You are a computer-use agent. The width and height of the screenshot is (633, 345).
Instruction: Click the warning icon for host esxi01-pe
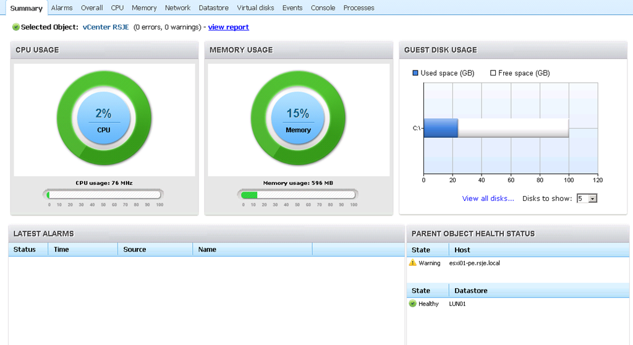click(x=413, y=263)
